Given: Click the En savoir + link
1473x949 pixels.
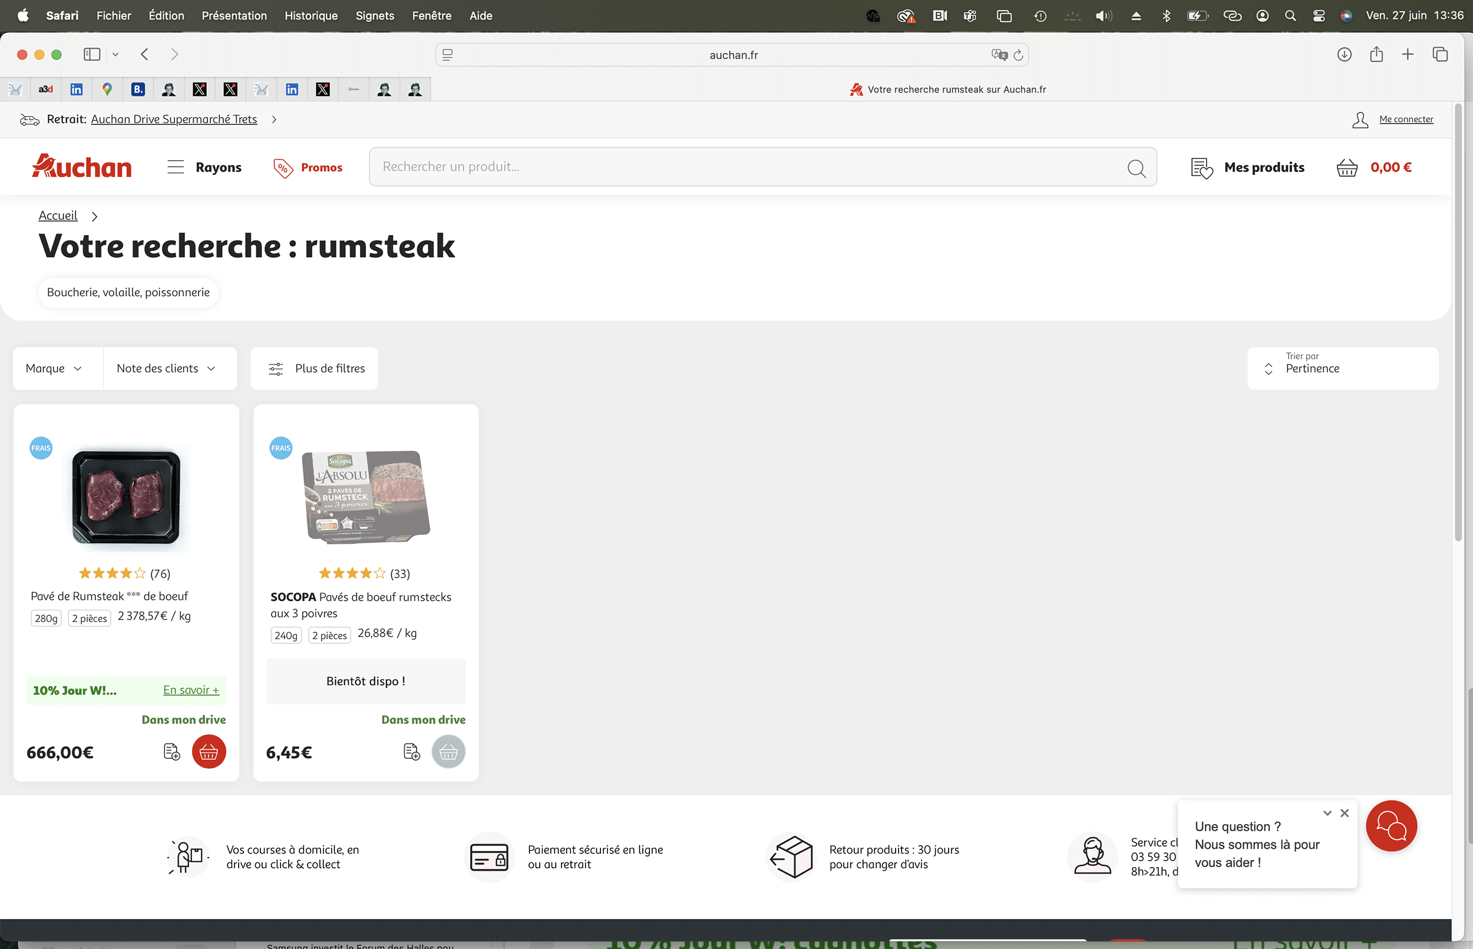Looking at the screenshot, I should [x=191, y=690].
